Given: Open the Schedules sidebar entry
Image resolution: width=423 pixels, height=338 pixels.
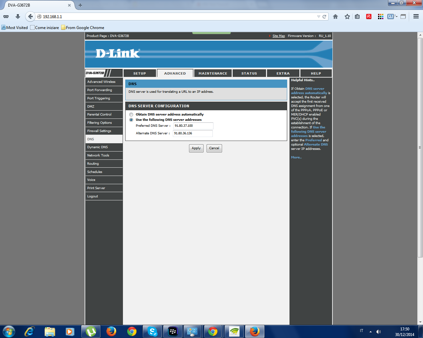Looking at the screenshot, I should pos(104,172).
